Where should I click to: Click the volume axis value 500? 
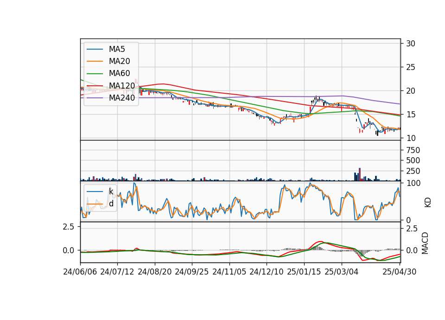tap(413, 160)
